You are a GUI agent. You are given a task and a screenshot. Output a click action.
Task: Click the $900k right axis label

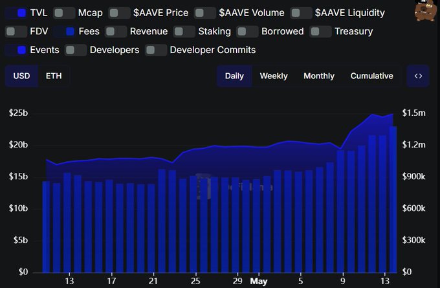tap(414, 177)
